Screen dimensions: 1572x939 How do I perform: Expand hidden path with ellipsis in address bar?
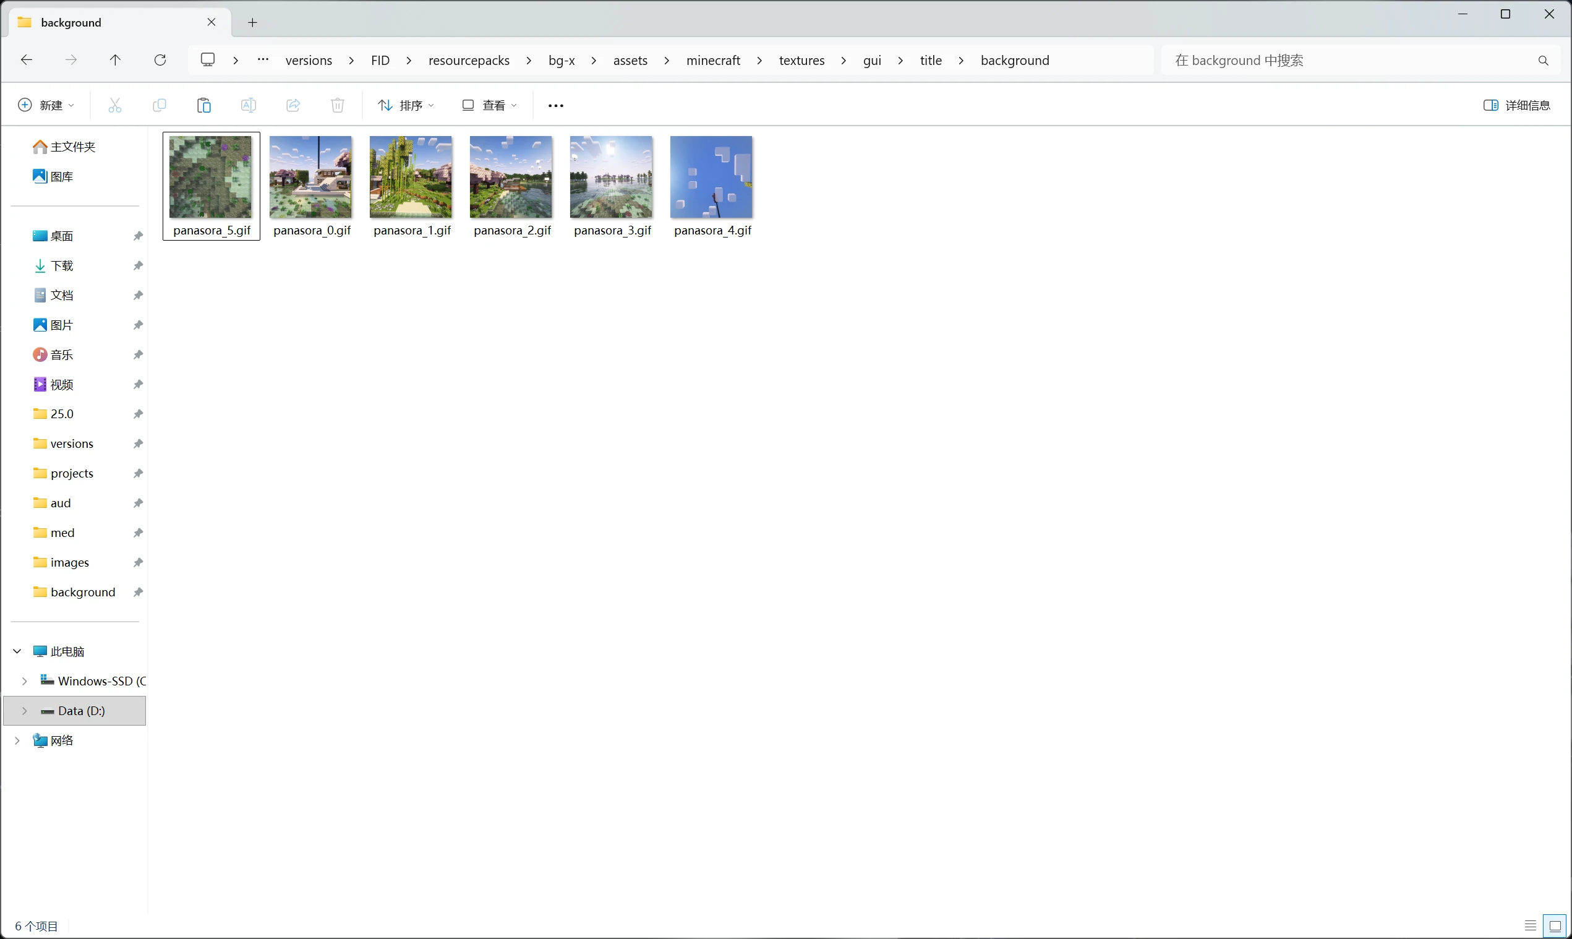point(263,60)
